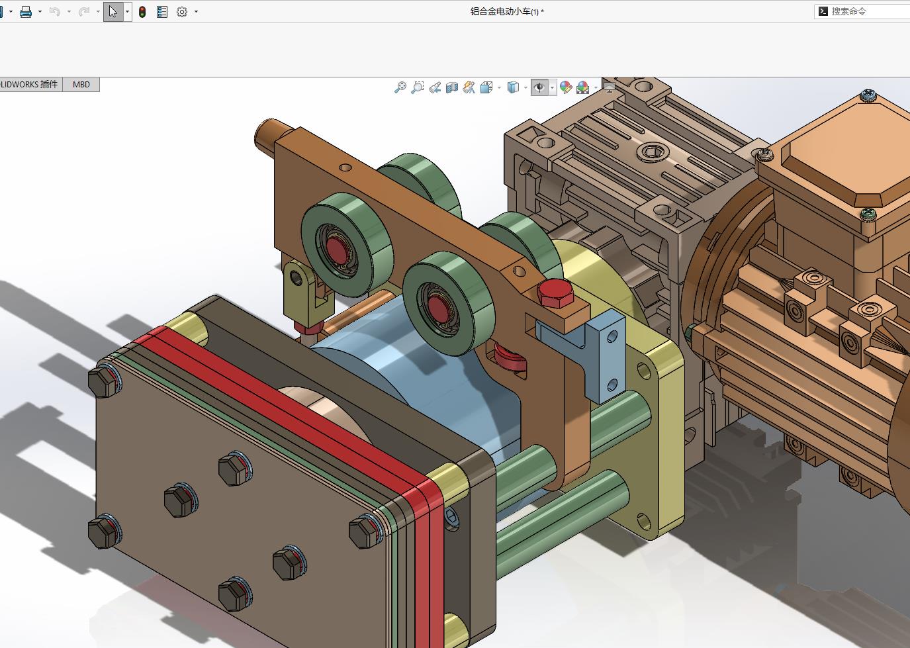Toggle the Hide/Show Items eye button
This screenshot has width=910, height=648.
pyautogui.click(x=540, y=87)
